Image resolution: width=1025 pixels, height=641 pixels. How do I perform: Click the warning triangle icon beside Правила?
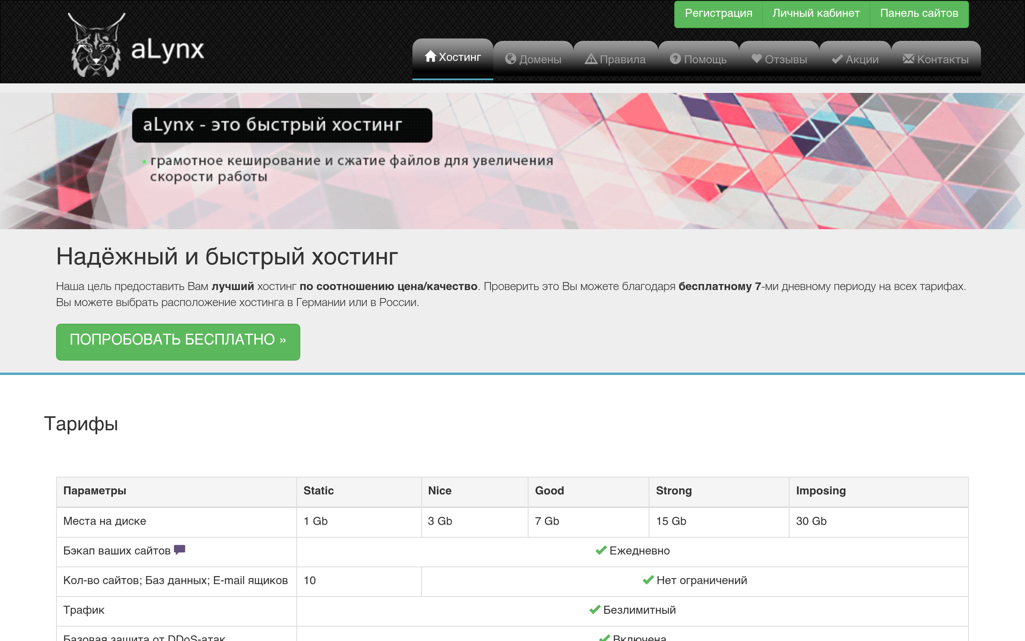[591, 59]
